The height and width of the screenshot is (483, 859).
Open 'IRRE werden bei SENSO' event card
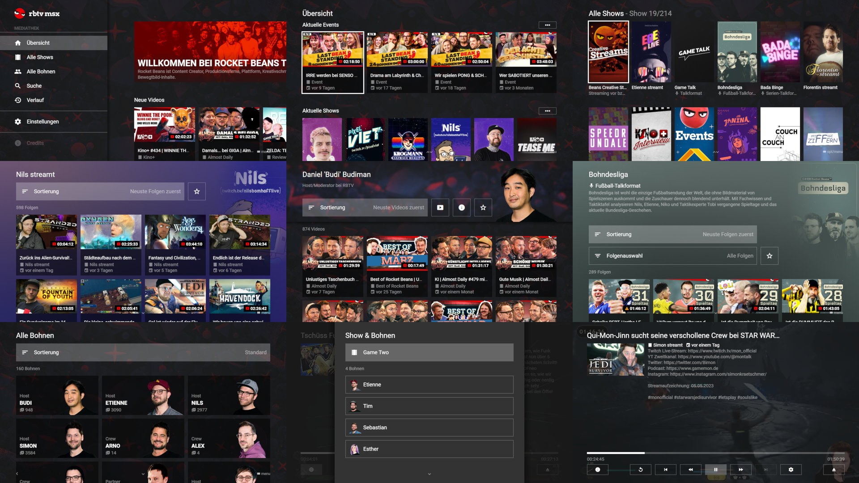tap(333, 63)
